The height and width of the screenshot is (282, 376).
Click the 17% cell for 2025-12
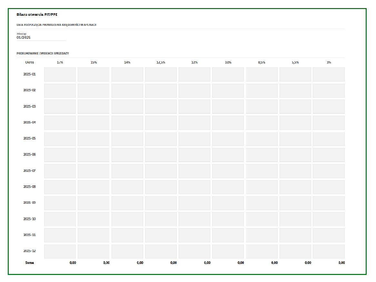coord(60,252)
